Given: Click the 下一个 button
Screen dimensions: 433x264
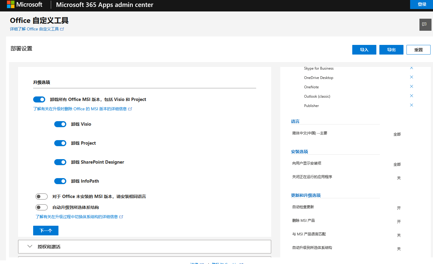Looking at the screenshot, I should click(46, 231).
